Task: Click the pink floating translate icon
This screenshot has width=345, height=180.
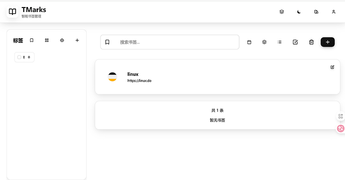Action: [341, 128]
